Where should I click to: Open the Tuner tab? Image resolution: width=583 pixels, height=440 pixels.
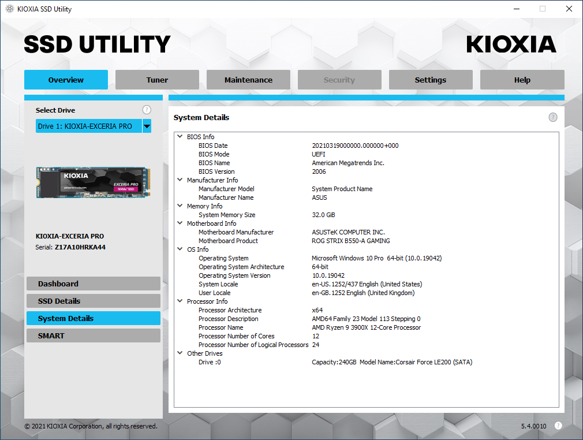(157, 80)
